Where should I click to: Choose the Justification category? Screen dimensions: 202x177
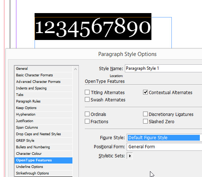pos(43,121)
